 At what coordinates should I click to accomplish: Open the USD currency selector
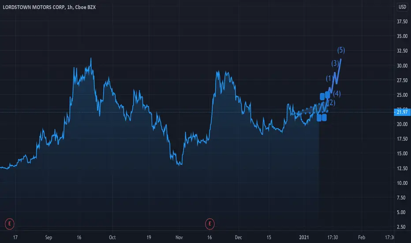pos(402,7)
